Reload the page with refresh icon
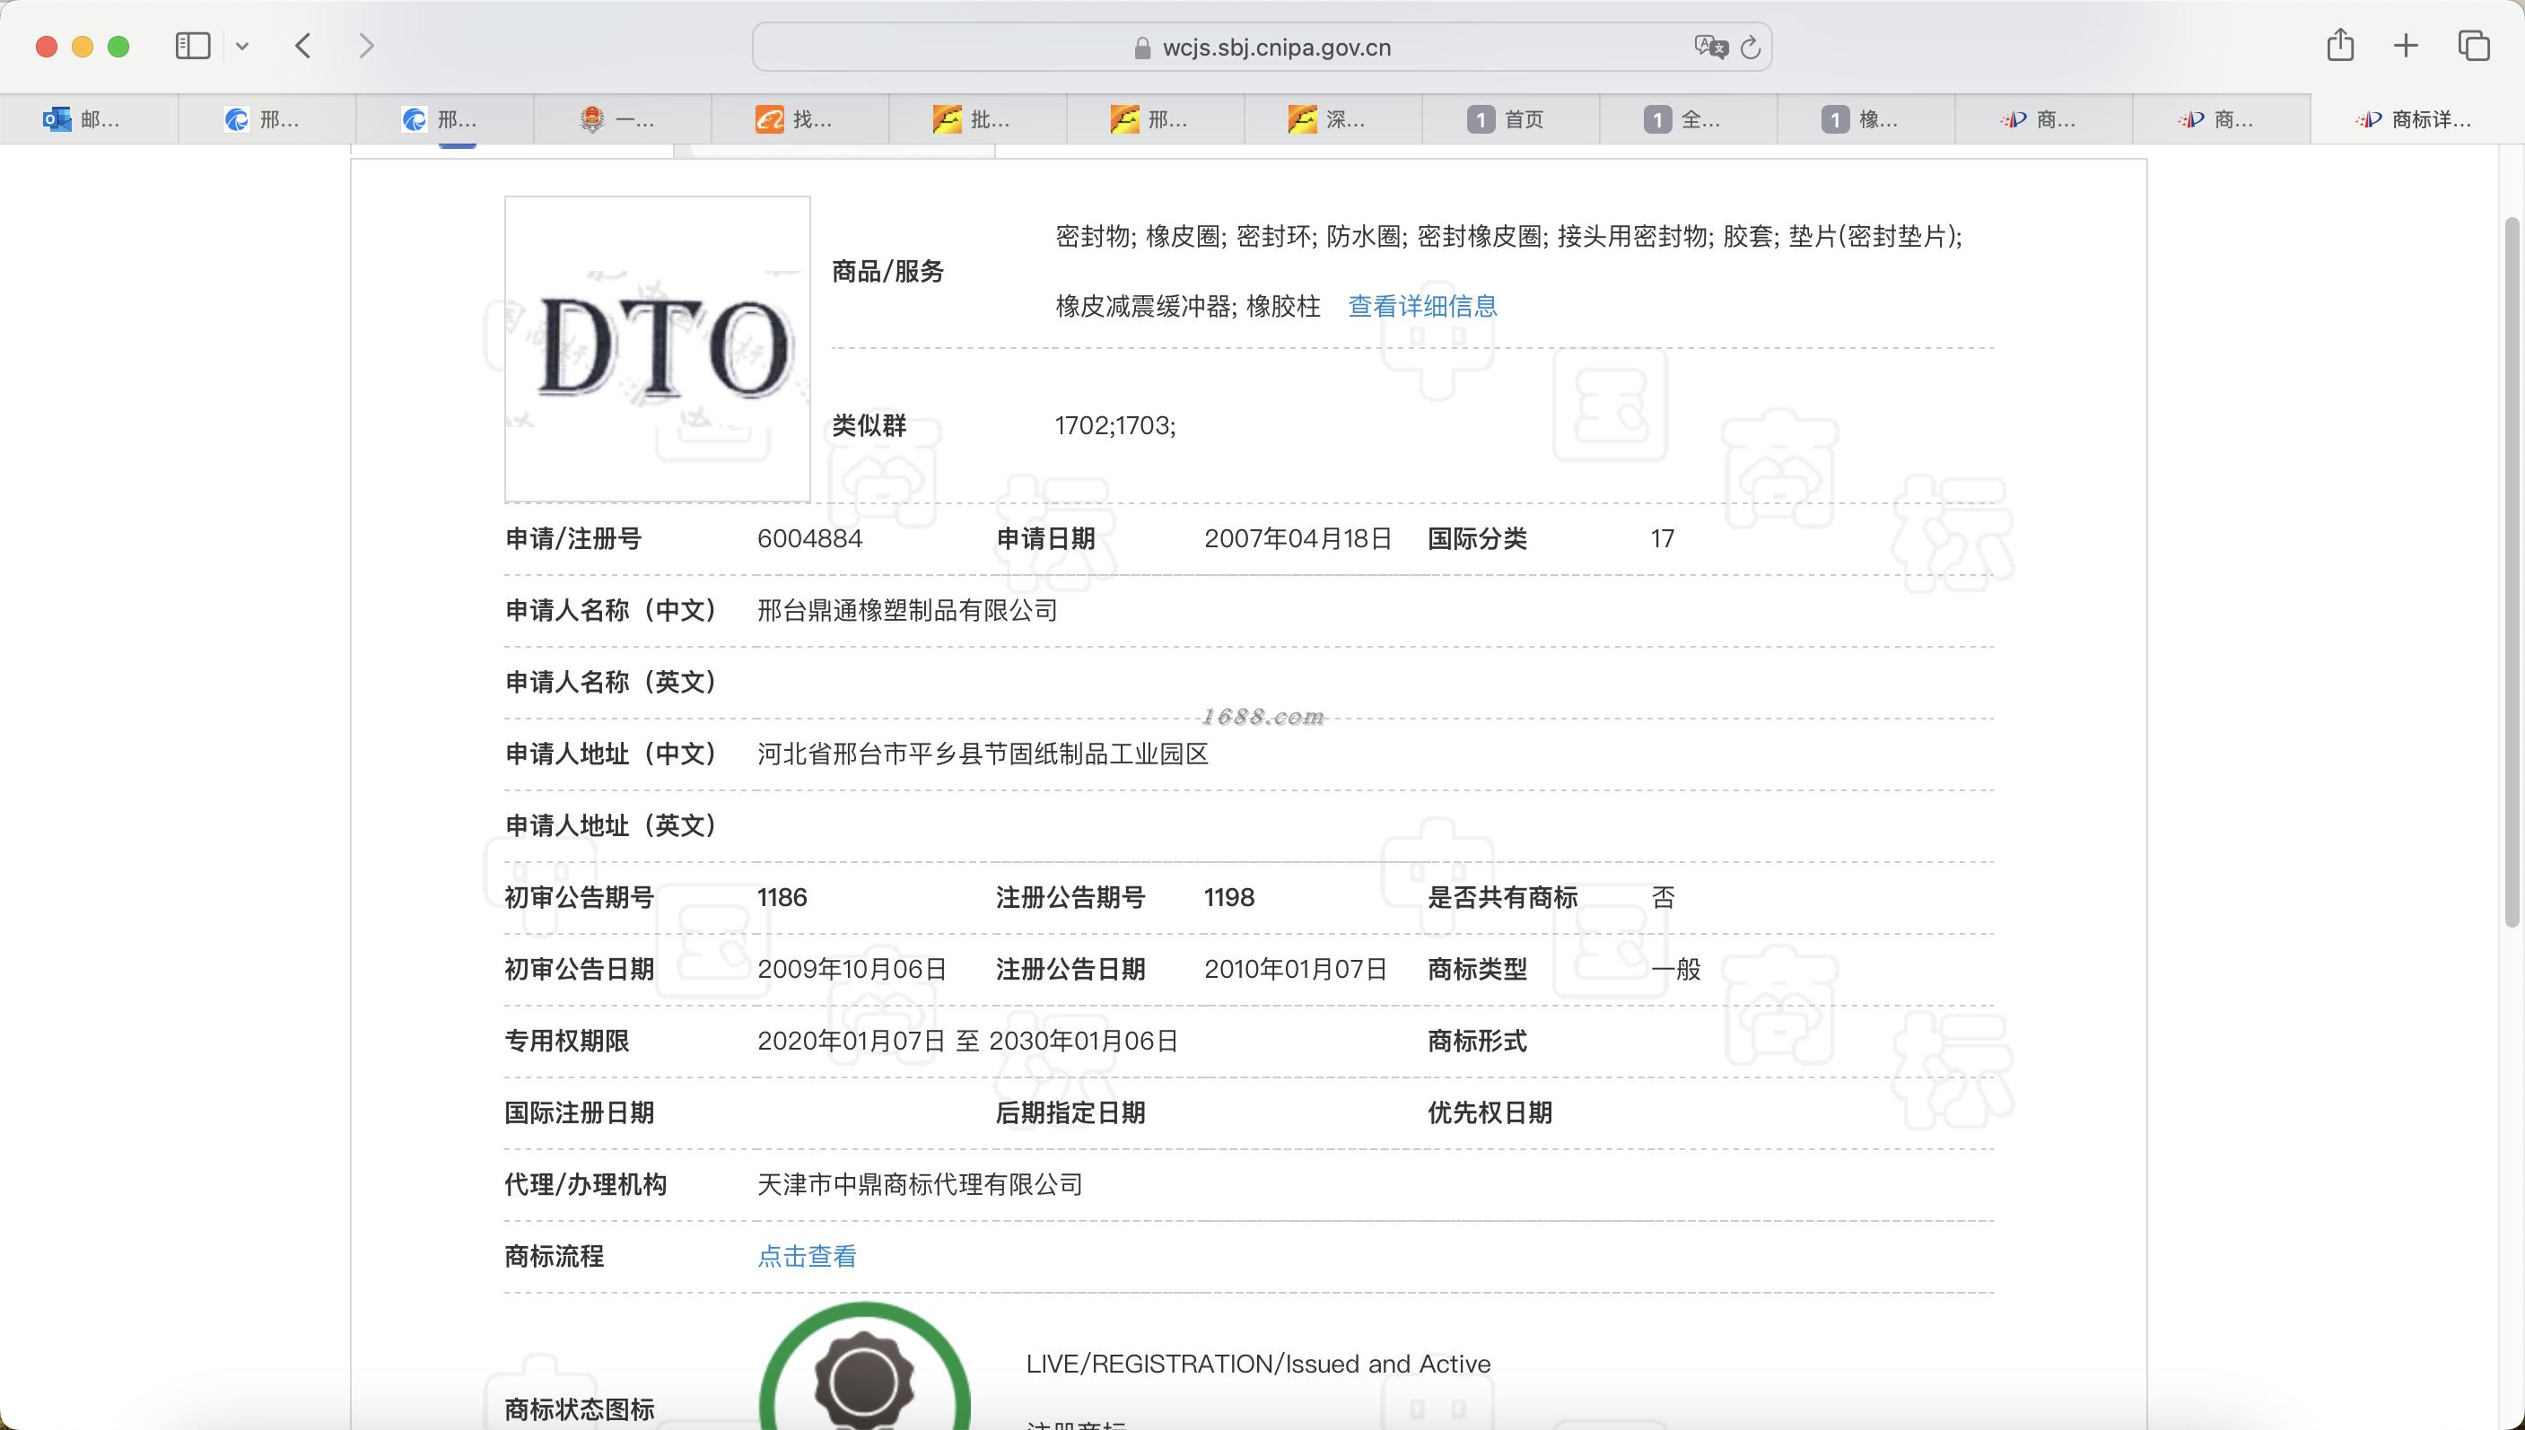The image size is (2525, 1430). click(x=1750, y=48)
